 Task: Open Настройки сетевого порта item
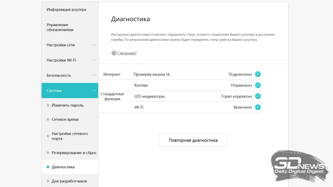70,136
